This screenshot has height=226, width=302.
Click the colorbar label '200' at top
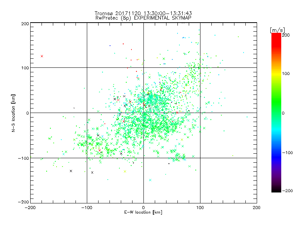(286, 35)
